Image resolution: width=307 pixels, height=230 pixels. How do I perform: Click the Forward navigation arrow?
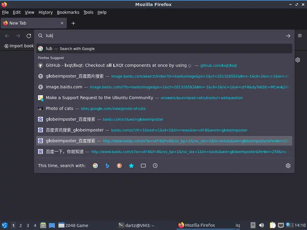(18, 36)
